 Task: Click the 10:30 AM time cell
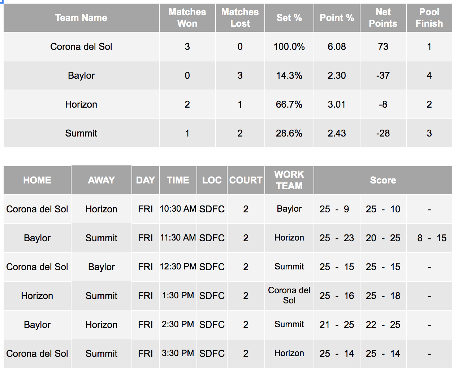[178, 209]
